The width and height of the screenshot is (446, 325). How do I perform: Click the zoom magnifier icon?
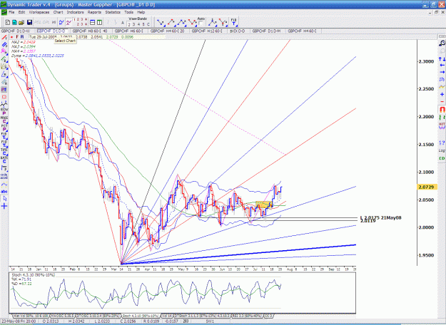click(x=442, y=43)
